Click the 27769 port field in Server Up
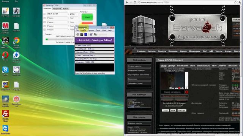This screenshot has height=136, width=243. [x=74, y=14]
